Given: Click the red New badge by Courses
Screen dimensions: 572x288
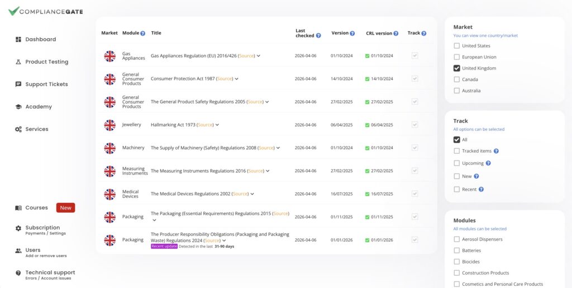Looking at the screenshot, I should pos(66,208).
